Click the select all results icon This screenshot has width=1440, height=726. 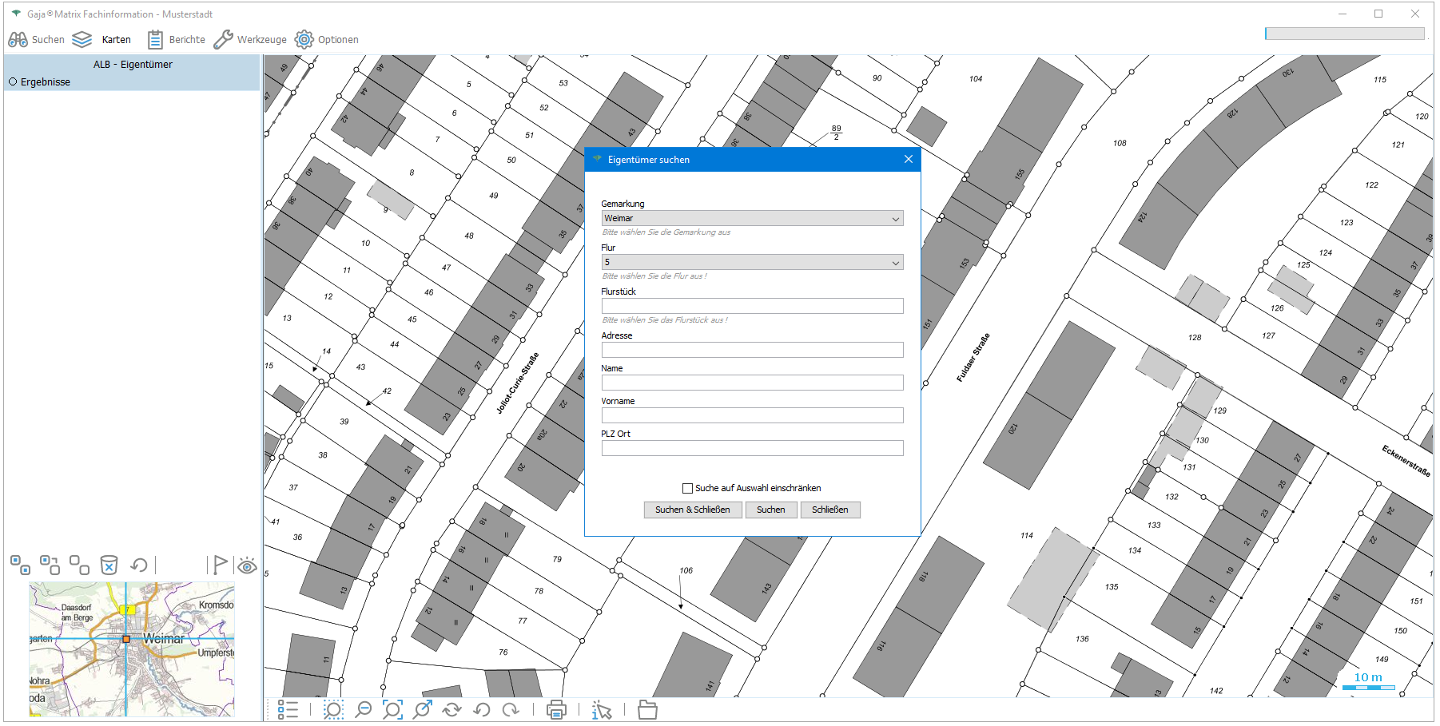tap(20, 565)
